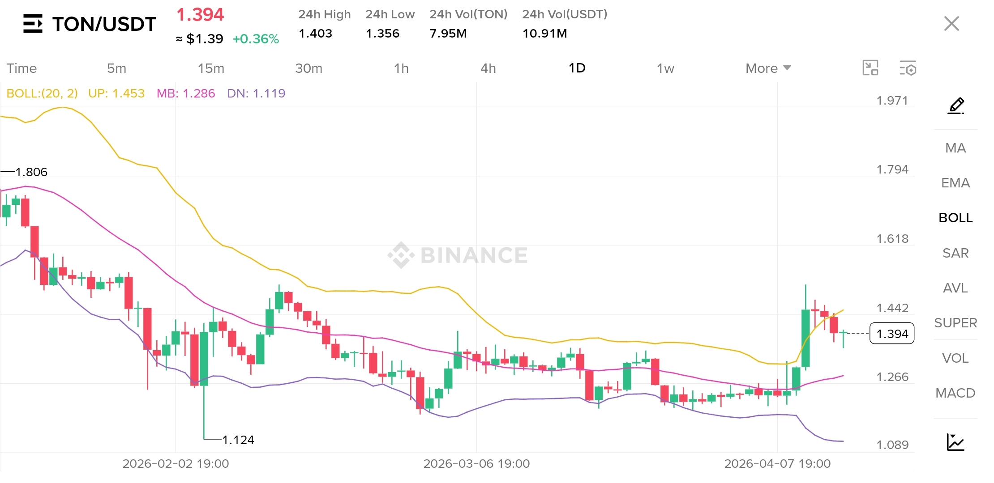
Task: Click the 1.394 current price label
Action: 891,334
